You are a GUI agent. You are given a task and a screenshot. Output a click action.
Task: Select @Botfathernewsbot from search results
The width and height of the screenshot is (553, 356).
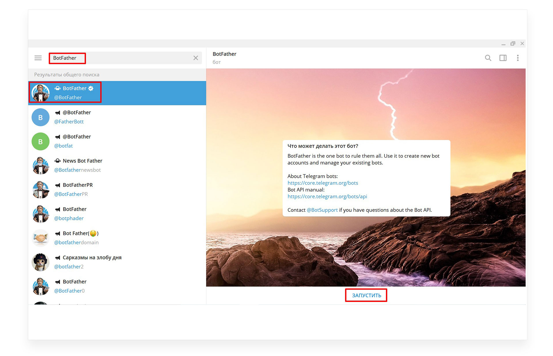tap(116, 165)
